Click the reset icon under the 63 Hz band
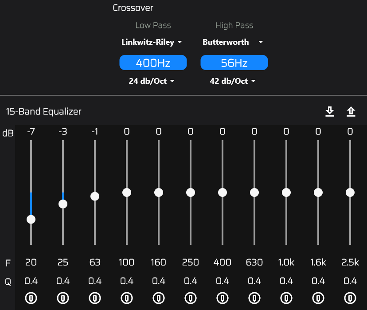 tap(95, 298)
